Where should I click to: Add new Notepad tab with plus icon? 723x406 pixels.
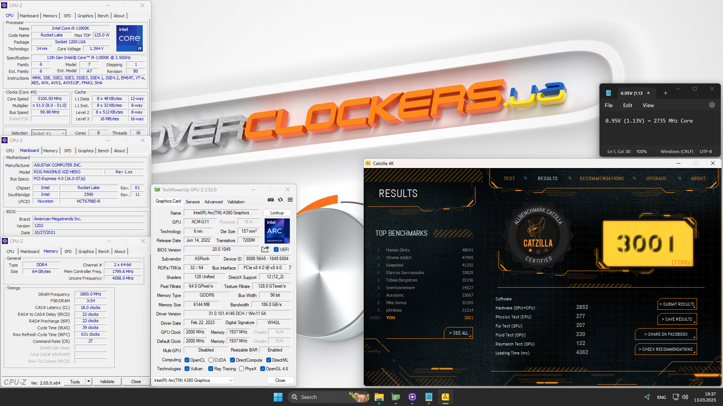[x=665, y=93]
